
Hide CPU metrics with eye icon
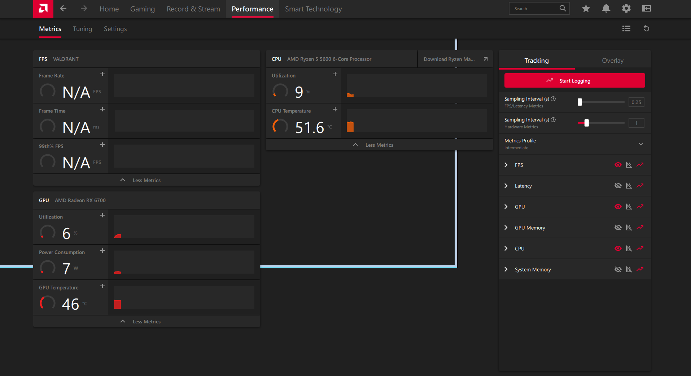(x=618, y=248)
